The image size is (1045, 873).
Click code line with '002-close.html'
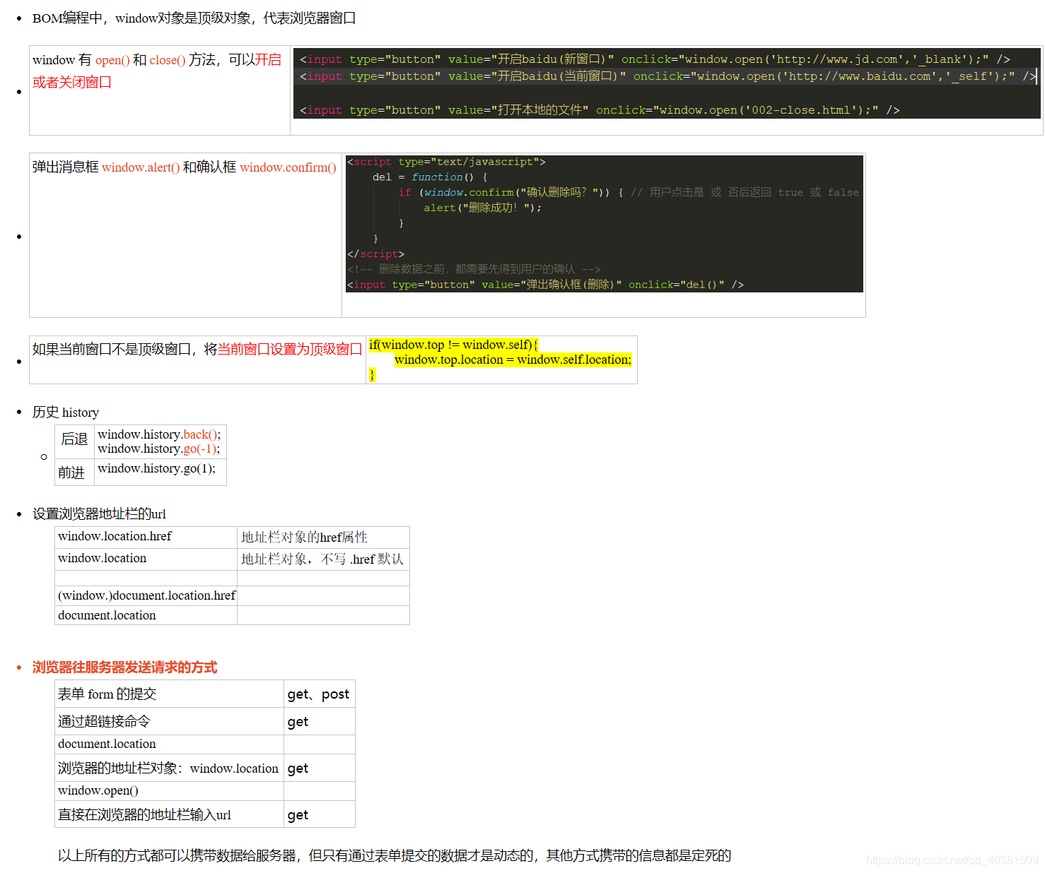coord(600,110)
